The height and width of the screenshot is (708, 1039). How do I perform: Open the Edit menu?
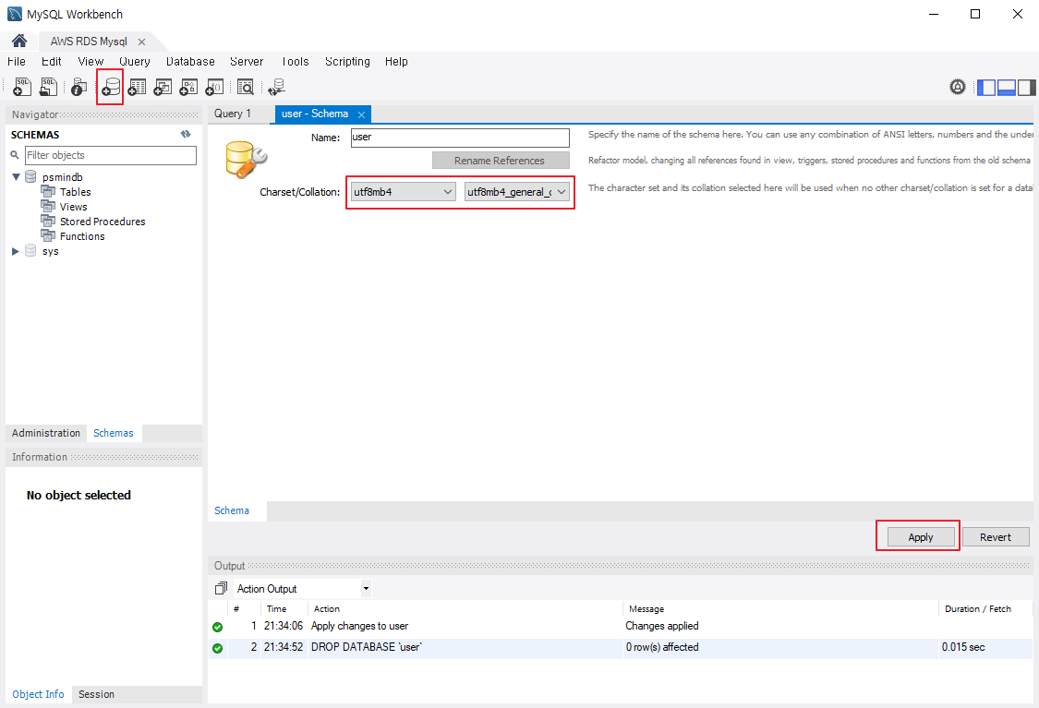tap(52, 62)
